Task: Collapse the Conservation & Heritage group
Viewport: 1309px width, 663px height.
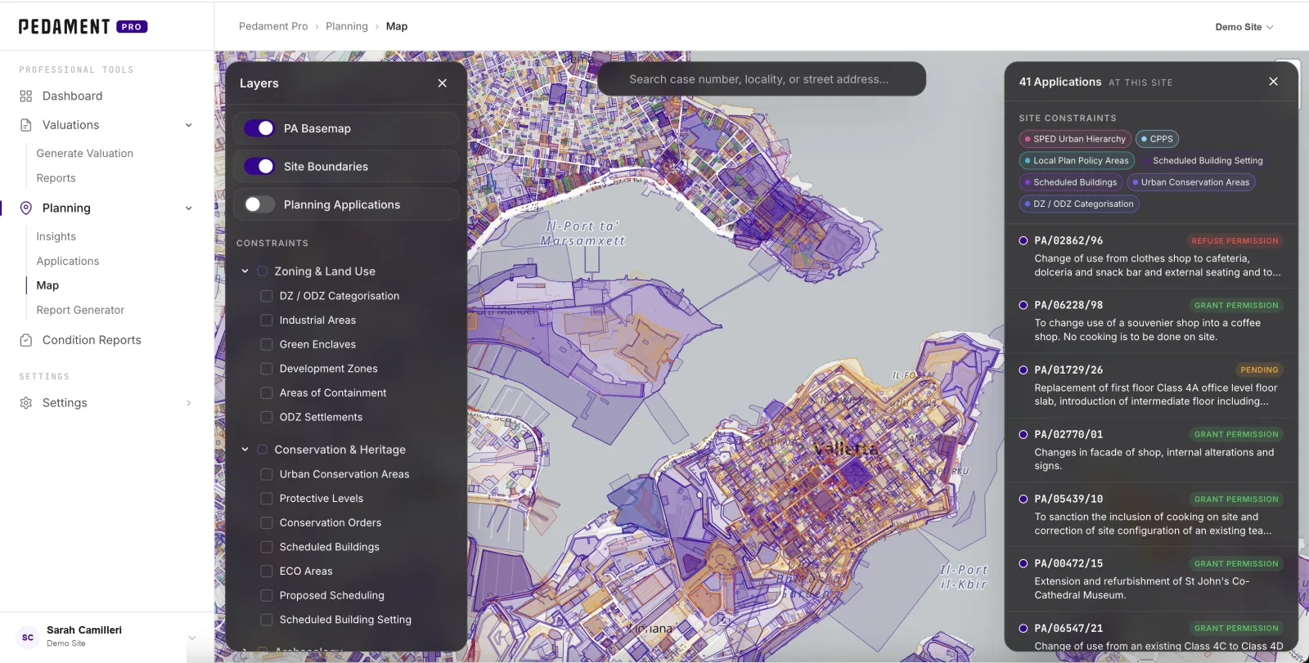Action: pos(245,450)
